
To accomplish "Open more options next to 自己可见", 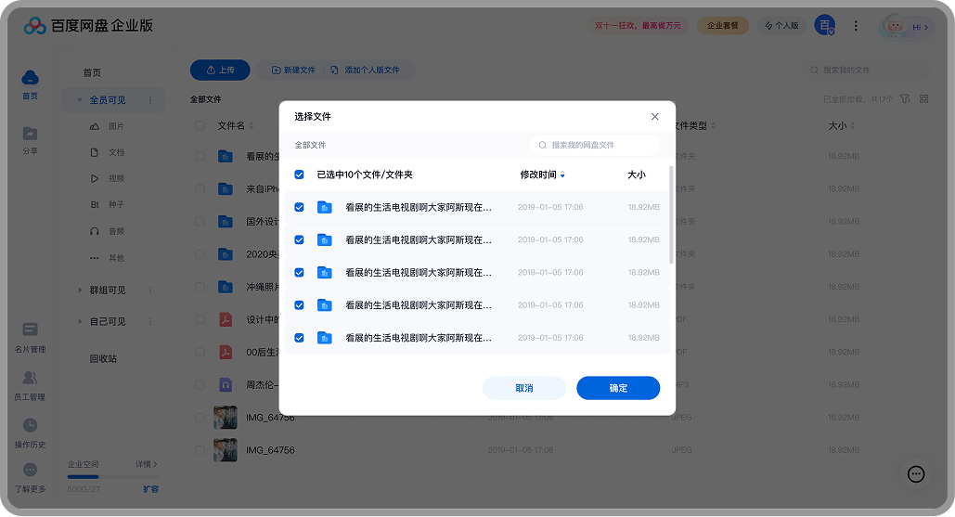I will (x=150, y=321).
